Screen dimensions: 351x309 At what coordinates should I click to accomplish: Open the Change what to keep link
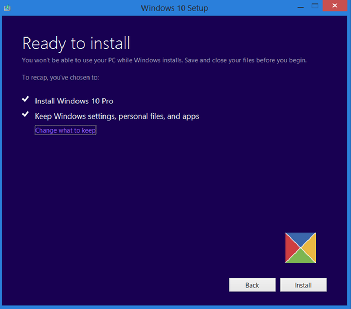(65, 130)
